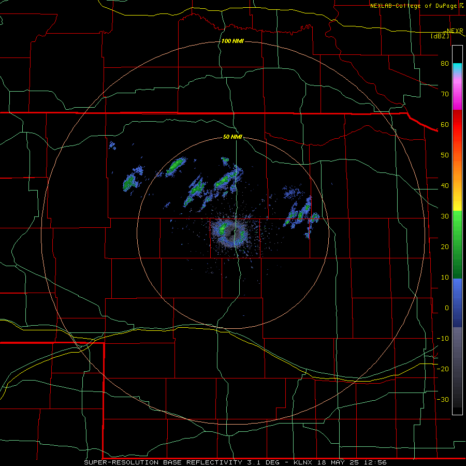Click the cyan top segment of the color bar

coord(457,69)
